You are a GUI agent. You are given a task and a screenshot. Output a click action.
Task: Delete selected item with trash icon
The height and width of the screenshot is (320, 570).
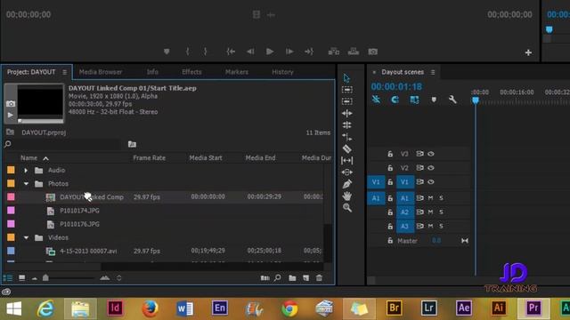[319, 278]
